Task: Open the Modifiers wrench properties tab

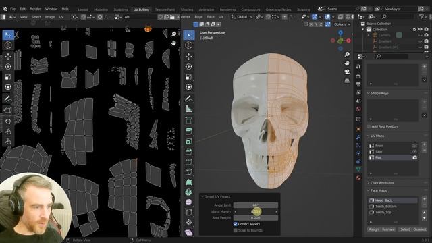Action: pyautogui.click(x=358, y=137)
